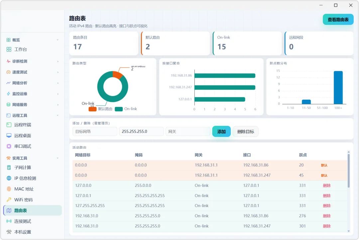Click the 11-50 hop count bar
Screen dimensions: 359x240
click(x=306, y=102)
